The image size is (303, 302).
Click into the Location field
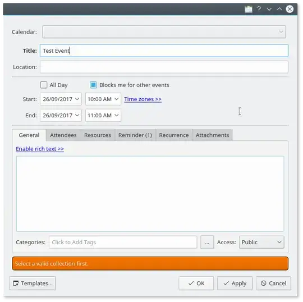(164, 67)
